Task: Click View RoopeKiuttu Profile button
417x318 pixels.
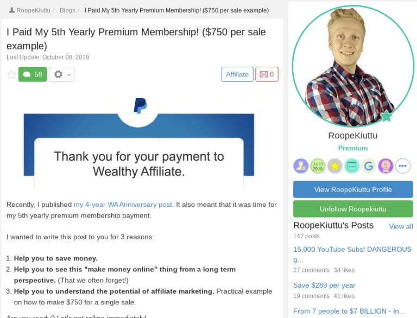Action: click(x=353, y=189)
